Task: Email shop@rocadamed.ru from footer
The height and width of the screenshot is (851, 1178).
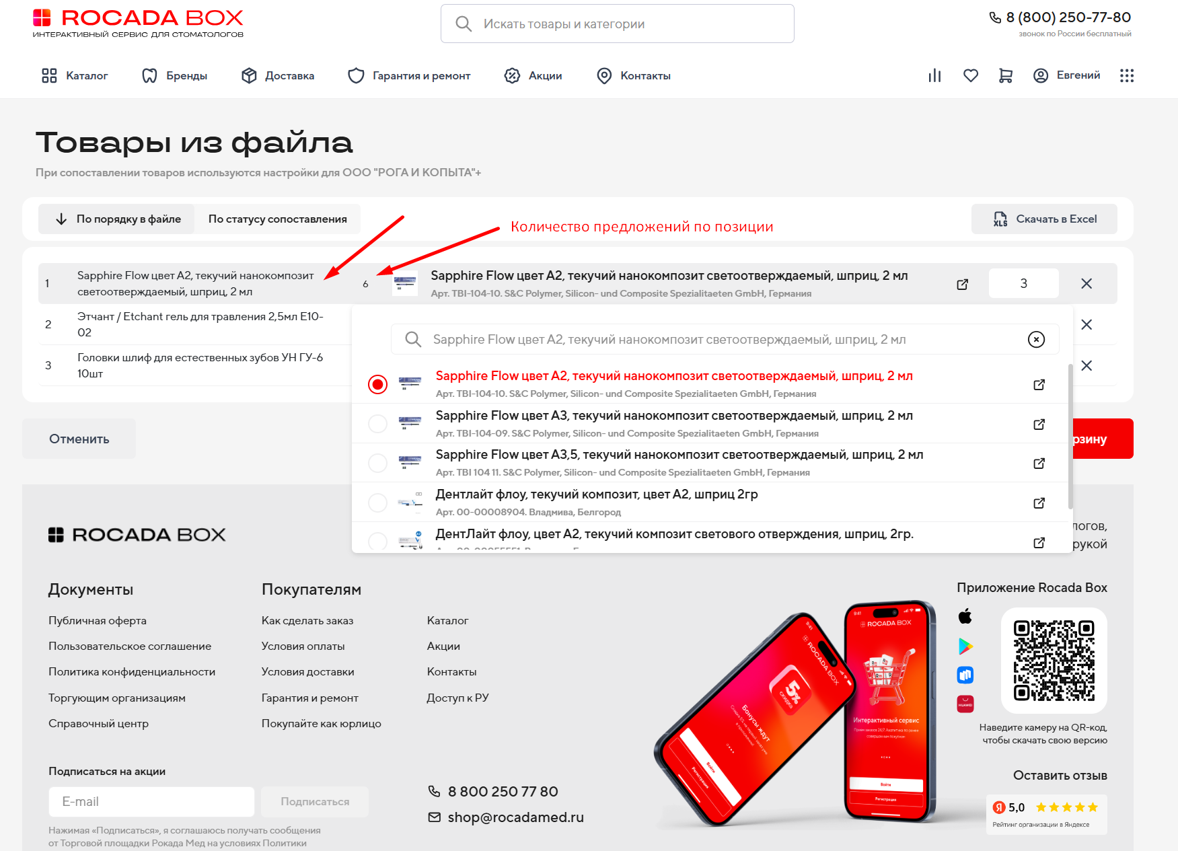Action: tap(506, 817)
